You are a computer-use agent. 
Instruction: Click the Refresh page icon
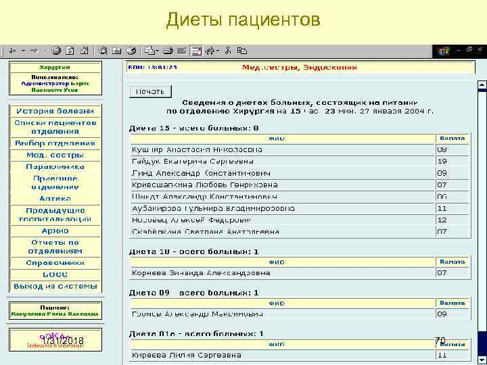click(70, 51)
